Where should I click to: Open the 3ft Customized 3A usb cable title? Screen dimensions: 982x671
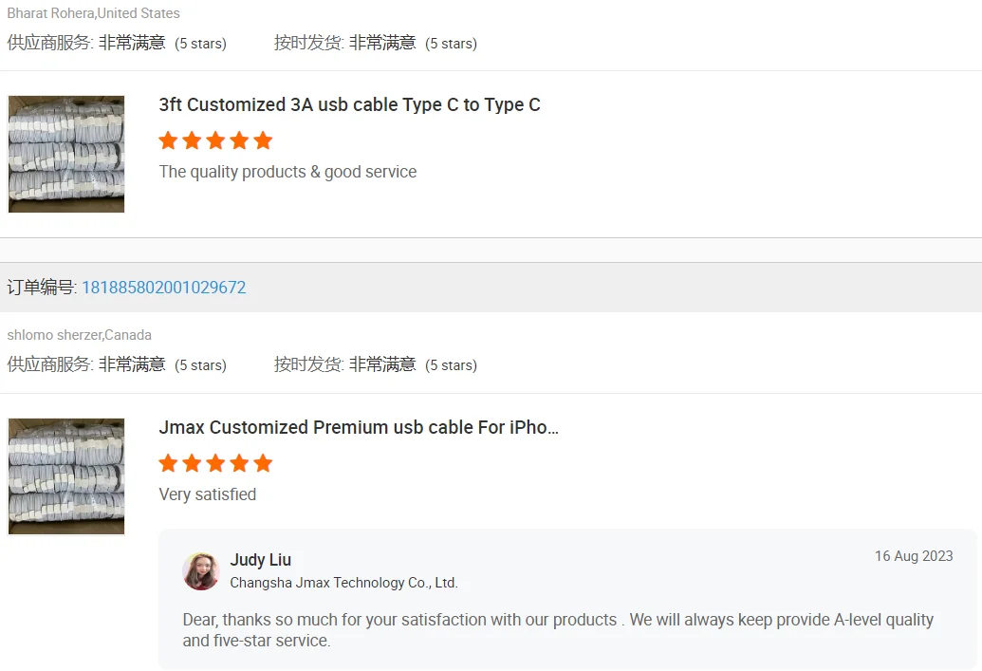point(349,105)
